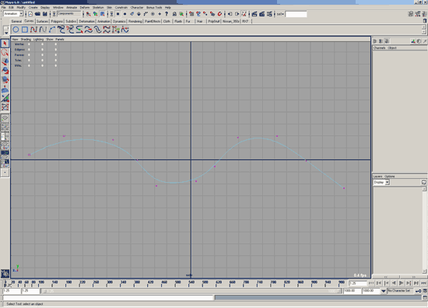Click the magnet snap icon on status line
The width and height of the screenshot is (428, 308).
tap(219, 14)
